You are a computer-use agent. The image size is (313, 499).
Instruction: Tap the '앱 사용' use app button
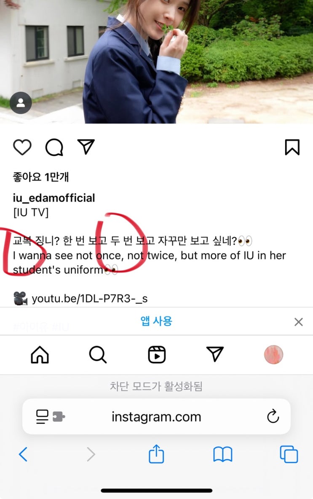[x=156, y=321]
